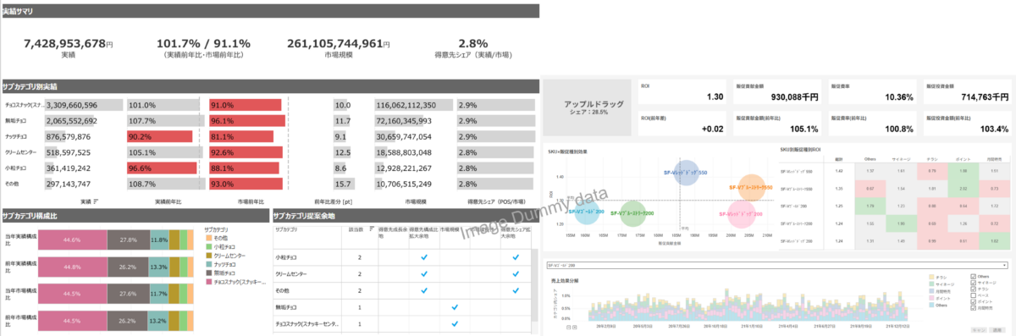Click the キャンセル button beside 適用
Viewport: 1016px width, 336px height.
click(979, 329)
